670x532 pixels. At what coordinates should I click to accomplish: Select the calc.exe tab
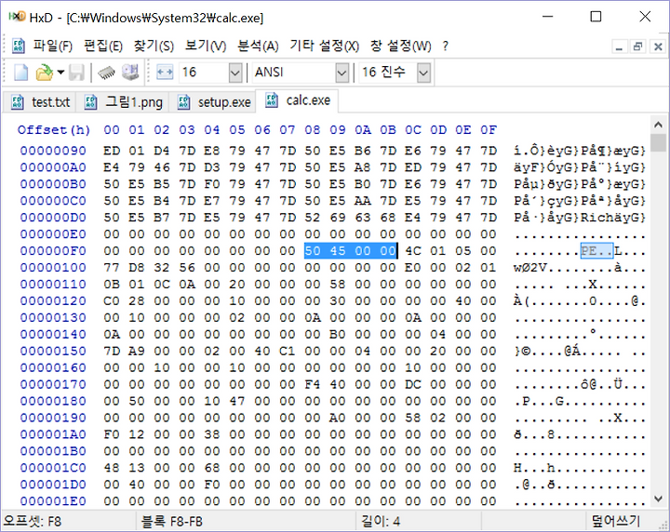click(297, 100)
